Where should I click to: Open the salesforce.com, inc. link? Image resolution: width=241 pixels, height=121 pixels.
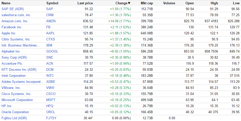click(16, 15)
